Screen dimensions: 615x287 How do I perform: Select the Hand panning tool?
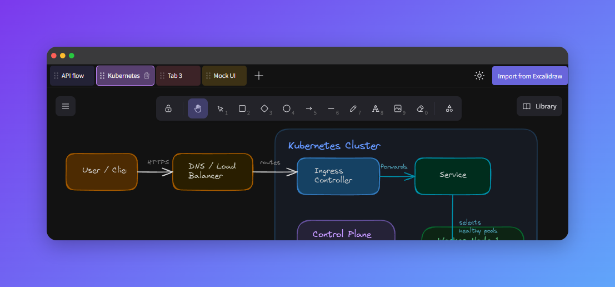click(x=198, y=109)
